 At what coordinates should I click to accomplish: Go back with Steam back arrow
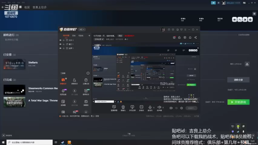[x=3, y=7]
